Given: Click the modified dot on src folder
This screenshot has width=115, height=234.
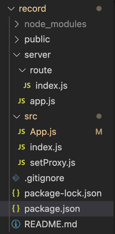Looking at the screenshot, I should [99, 116].
